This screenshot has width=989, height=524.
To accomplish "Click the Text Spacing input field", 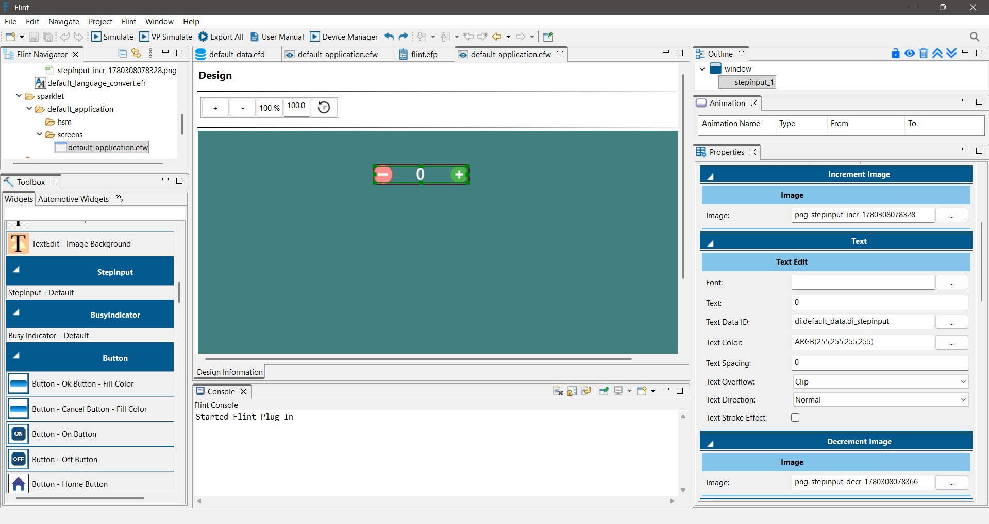I will pyautogui.click(x=880, y=362).
